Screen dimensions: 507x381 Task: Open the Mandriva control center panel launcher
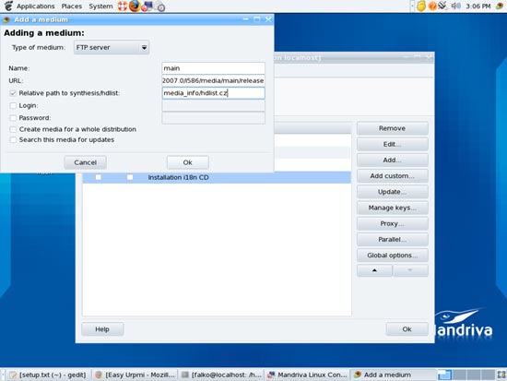(x=147, y=6)
